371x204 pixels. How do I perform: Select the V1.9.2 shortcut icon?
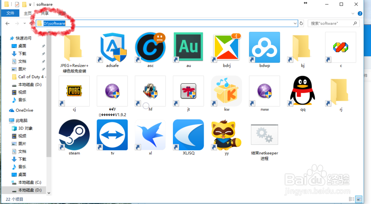(x=112, y=91)
